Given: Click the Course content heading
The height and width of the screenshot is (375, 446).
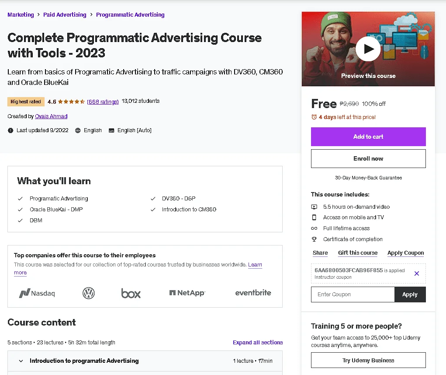Looking at the screenshot, I should tap(41, 322).
